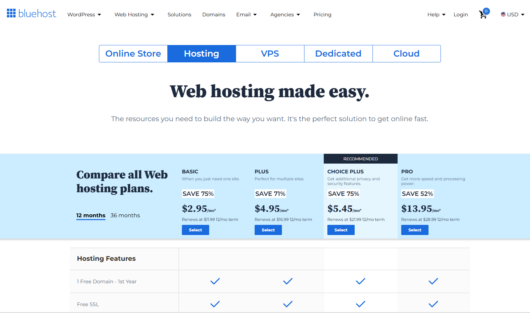Select the Pro plan
Viewport: 530px width, 313px height.
coord(415,230)
